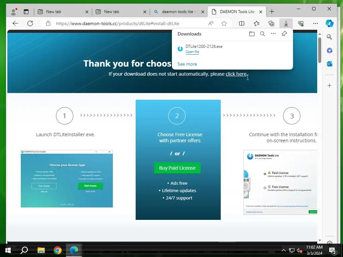
Task: Launch Chrome from the taskbar
Action: pyautogui.click(x=58, y=250)
